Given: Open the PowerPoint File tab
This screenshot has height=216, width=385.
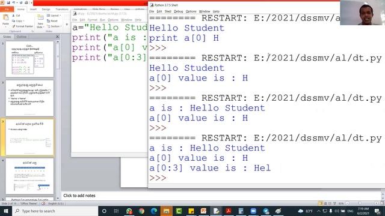Looking at the screenshot, I should tap(7, 10).
